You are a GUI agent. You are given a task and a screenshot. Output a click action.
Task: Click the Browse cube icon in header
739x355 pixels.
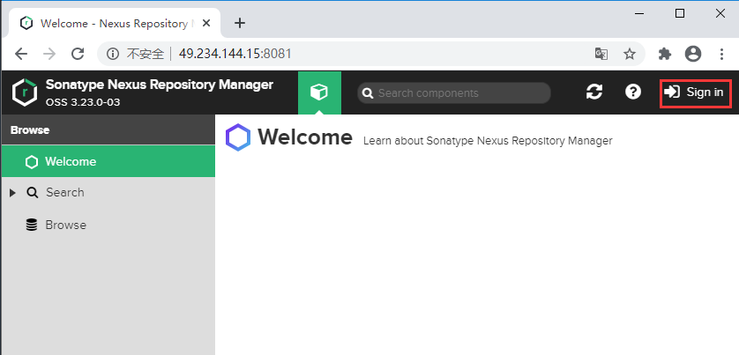(x=319, y=92)
